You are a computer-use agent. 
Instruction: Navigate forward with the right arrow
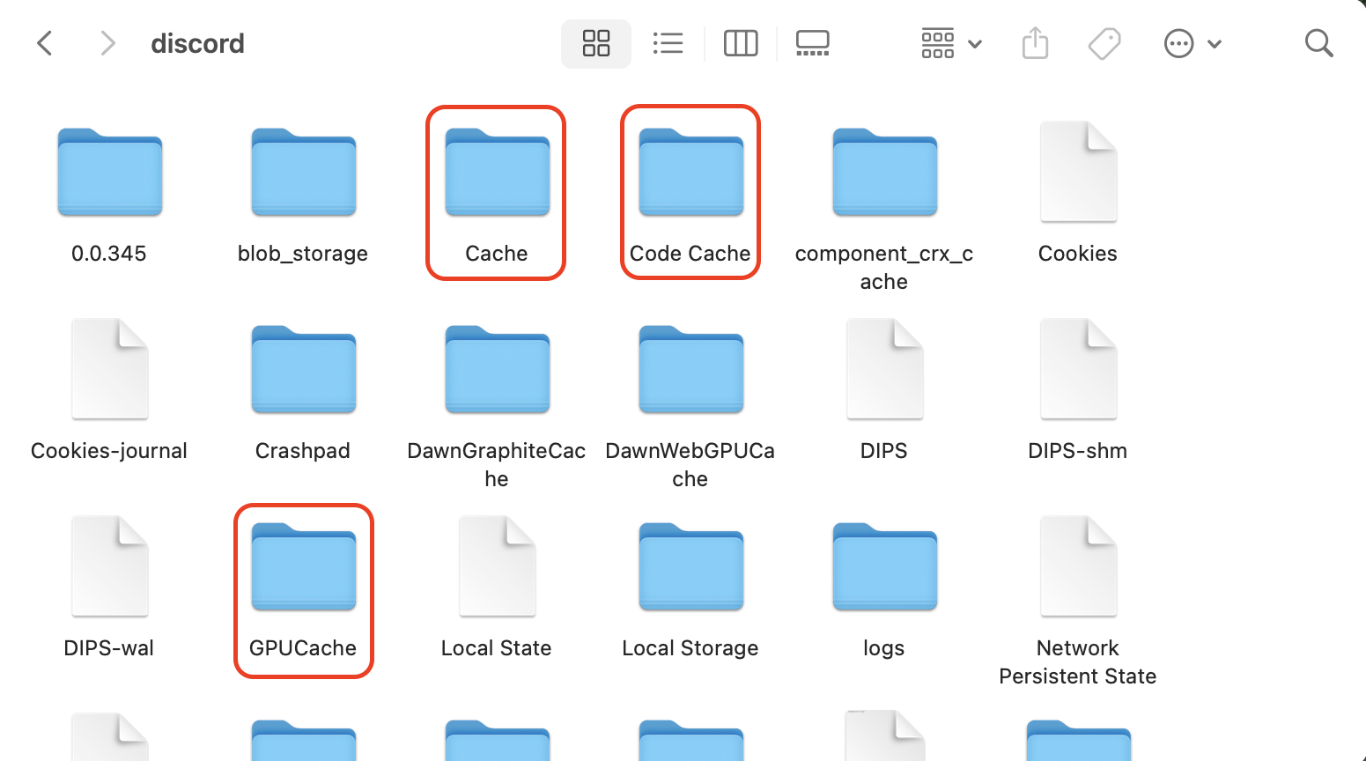pos(107,42)
